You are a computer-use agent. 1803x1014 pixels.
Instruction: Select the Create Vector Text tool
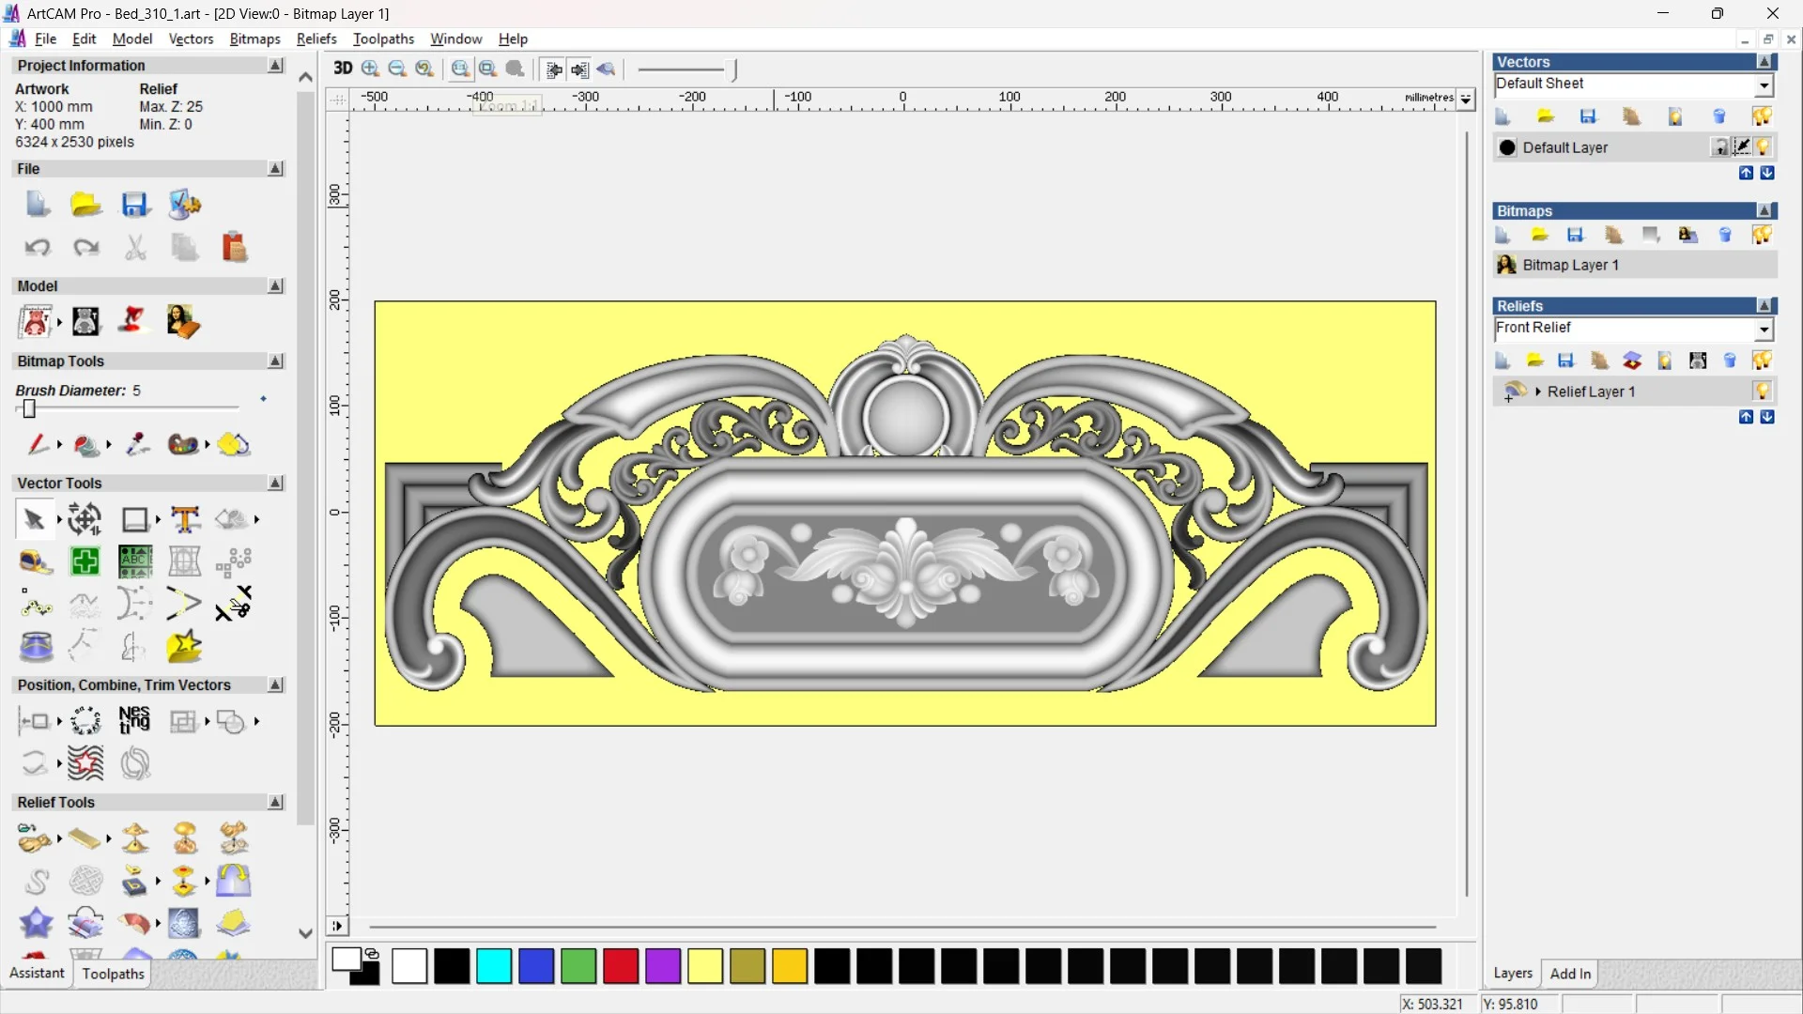(185, 519)
